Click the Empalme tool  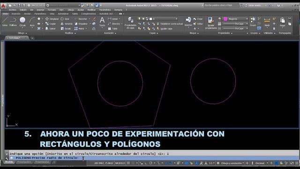(x=81, y=24)
